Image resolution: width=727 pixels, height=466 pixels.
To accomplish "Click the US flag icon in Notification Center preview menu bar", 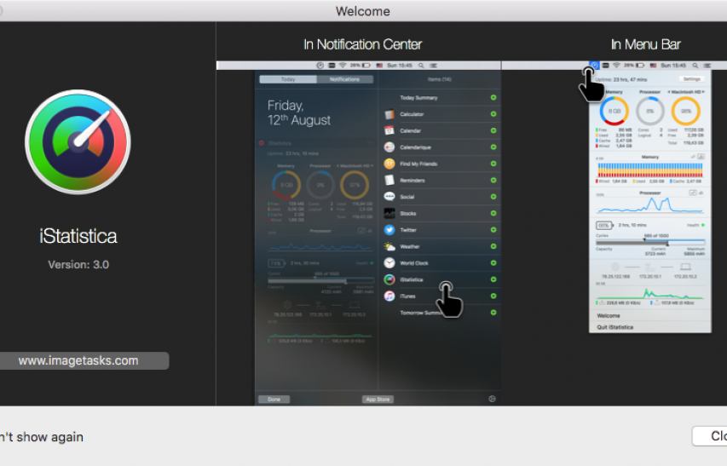I will click(379, 66).
